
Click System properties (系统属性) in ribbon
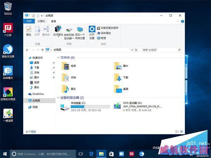click(x=104, y=33)
